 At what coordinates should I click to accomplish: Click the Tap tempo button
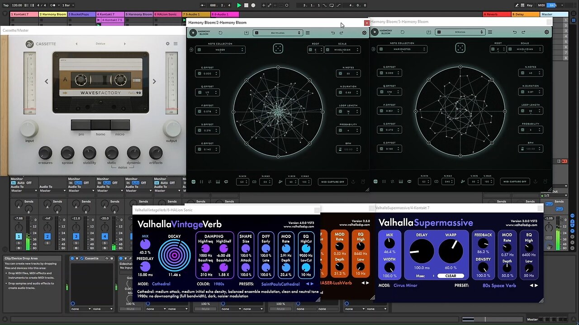coord(6,5)
